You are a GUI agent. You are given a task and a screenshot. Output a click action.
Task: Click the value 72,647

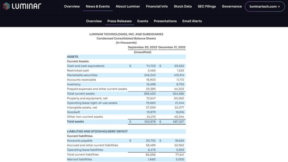pyautogui.click(x=151, y=98)
